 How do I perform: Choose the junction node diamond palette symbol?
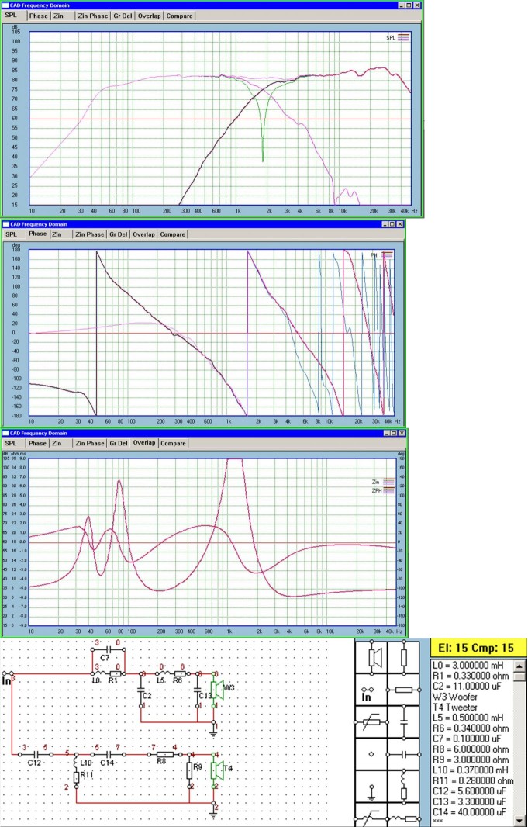point(371,753)
